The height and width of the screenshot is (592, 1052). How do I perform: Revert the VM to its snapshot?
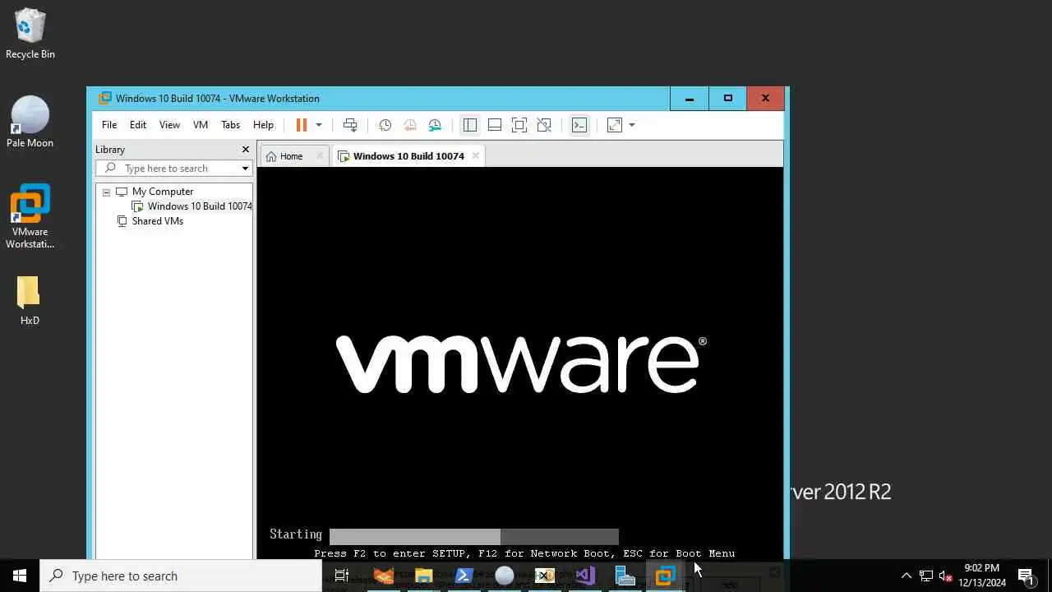pyautogui.click(x=409, y=125)
